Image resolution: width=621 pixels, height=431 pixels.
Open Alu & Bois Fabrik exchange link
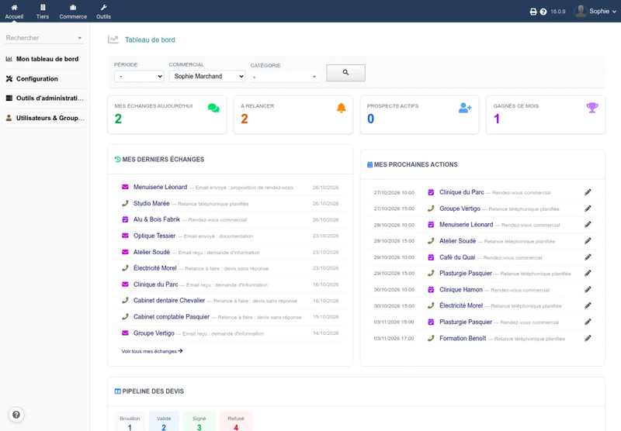coord(157,219)
